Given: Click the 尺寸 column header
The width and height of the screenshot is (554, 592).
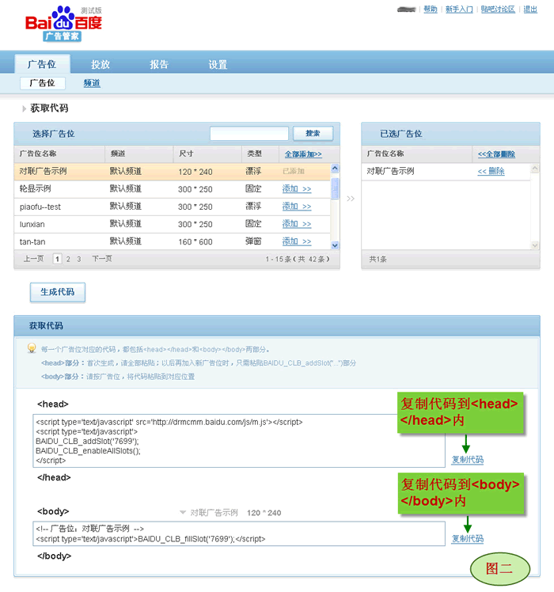Looking at the screenshot, I should pyautogui.click(x=186, y=154).
